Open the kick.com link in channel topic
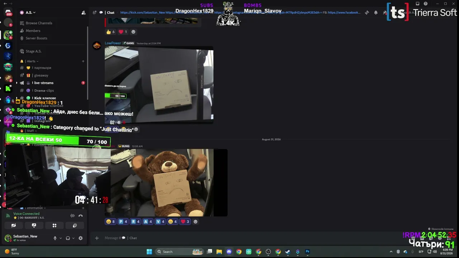Screen dimensions: 459x258 pyautogui.click(x=143, y=13)
